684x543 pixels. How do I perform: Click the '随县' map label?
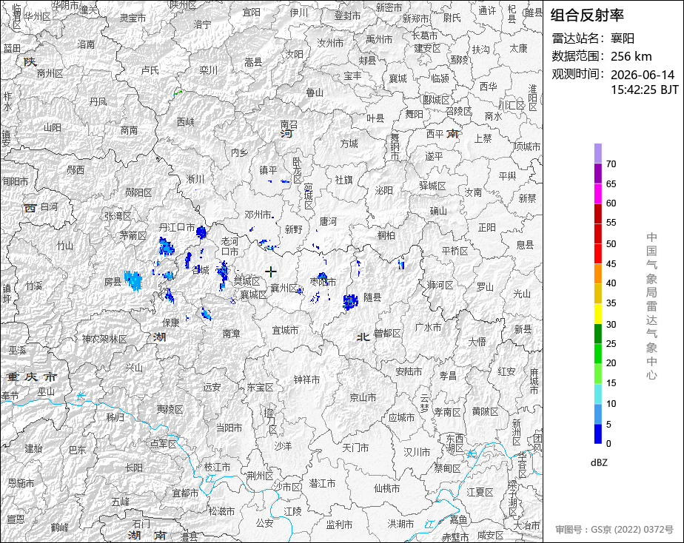click(372, 297)
